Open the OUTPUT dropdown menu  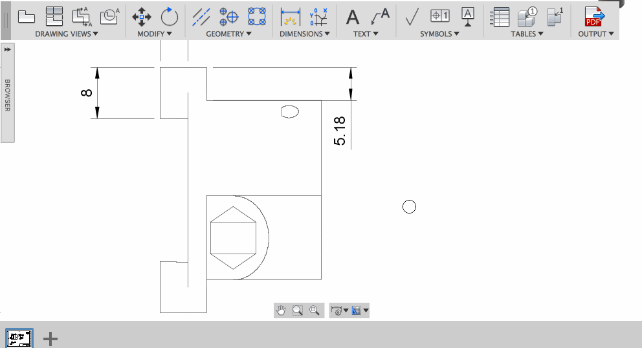[596, 34]
